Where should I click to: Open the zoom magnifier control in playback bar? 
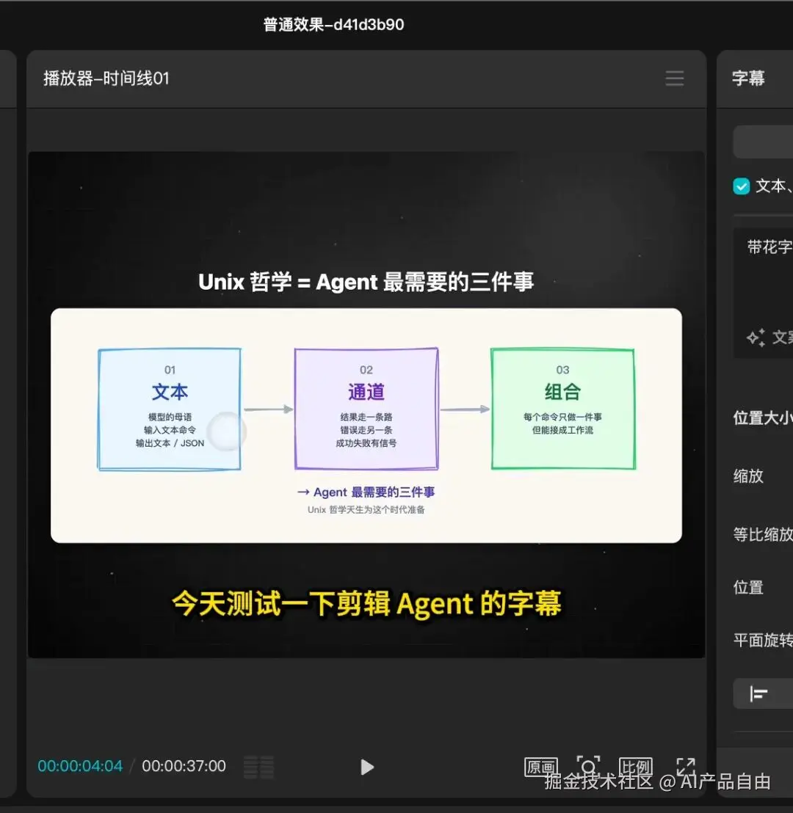589,765
